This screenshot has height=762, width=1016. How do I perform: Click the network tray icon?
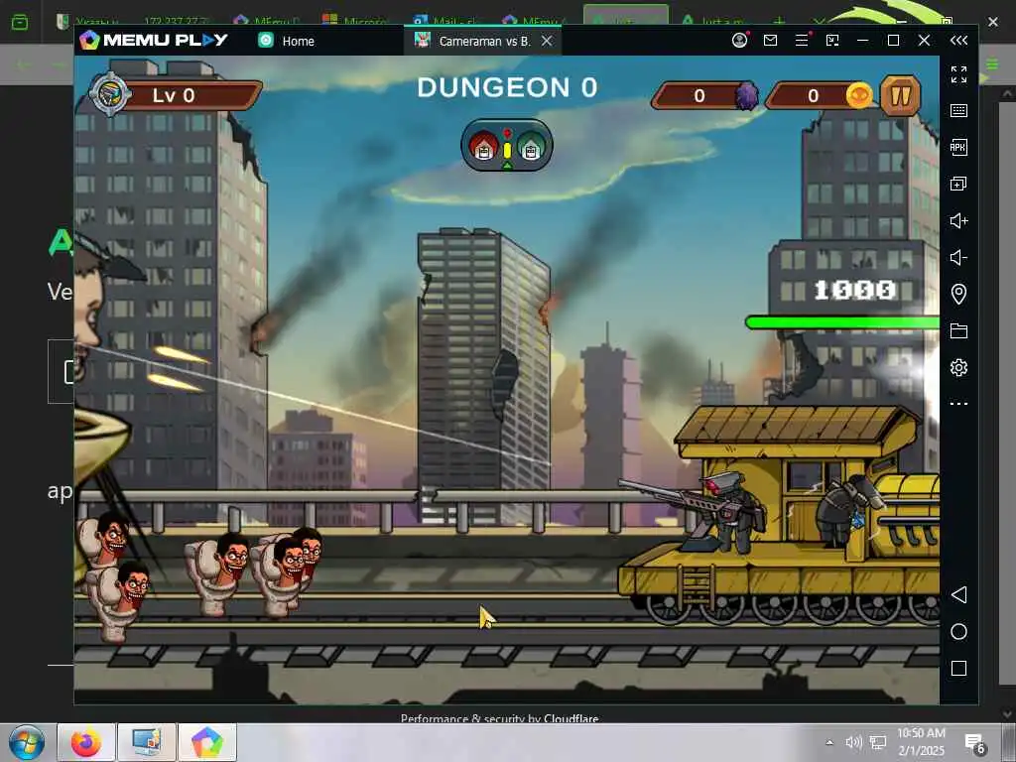(x=878, y=742)
